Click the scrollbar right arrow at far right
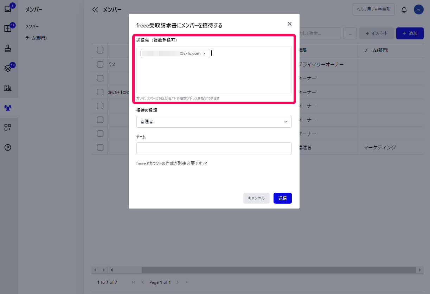The width and height of the screenshot is (430, 294). pos(420,270)
